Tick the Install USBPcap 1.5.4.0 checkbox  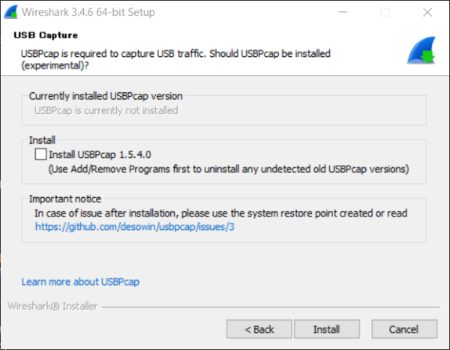pos(40,154)
